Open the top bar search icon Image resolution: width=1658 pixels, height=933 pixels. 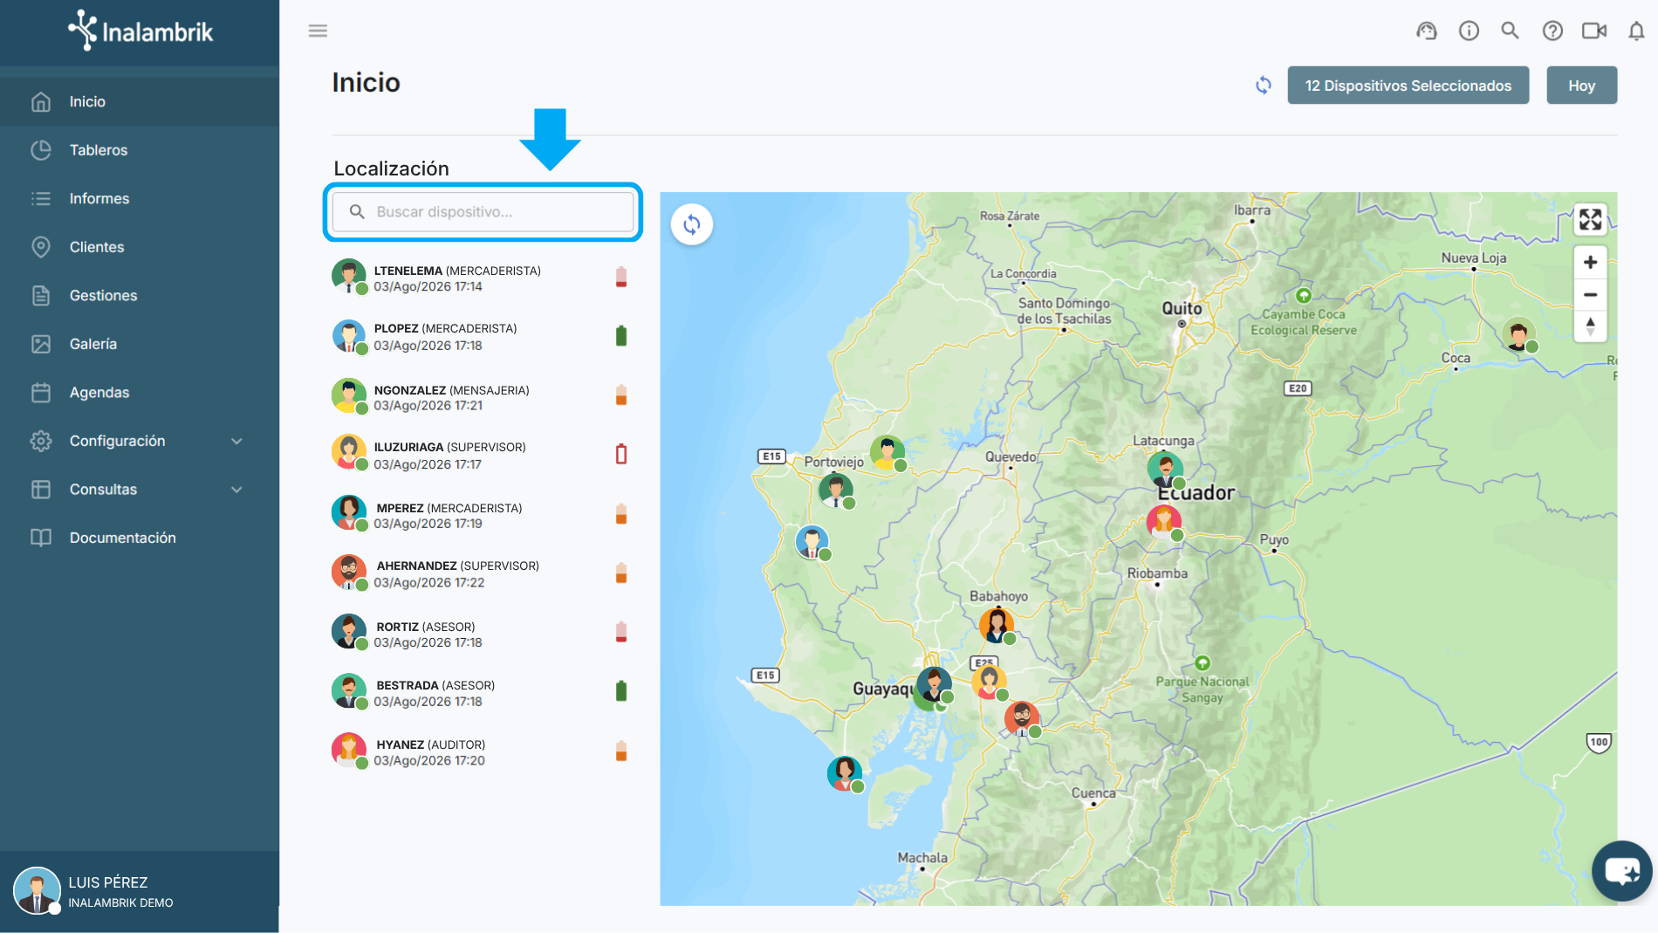click(1510, 31)
